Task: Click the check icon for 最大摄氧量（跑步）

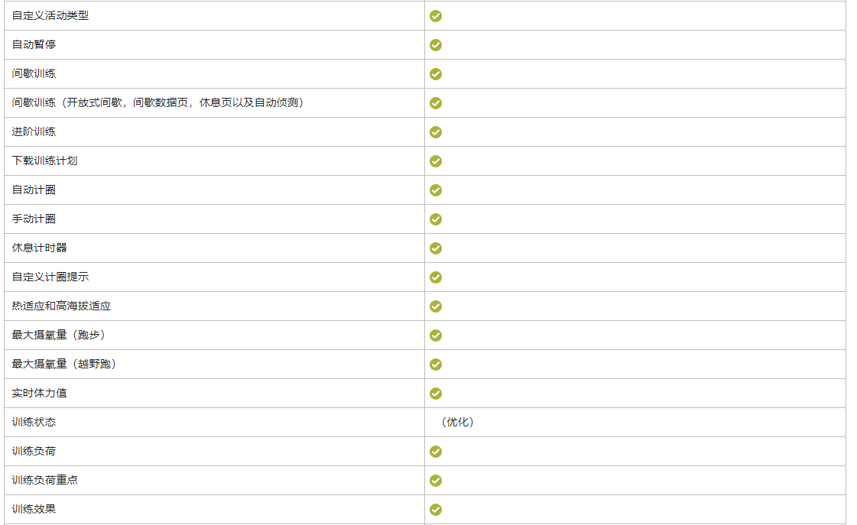Action: click(x=436, y=335)
